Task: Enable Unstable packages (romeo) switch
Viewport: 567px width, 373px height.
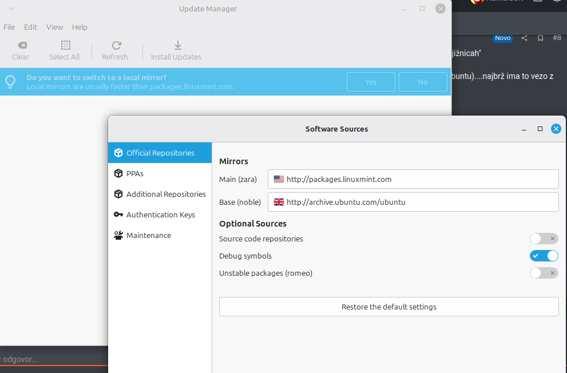Action: 543,273
